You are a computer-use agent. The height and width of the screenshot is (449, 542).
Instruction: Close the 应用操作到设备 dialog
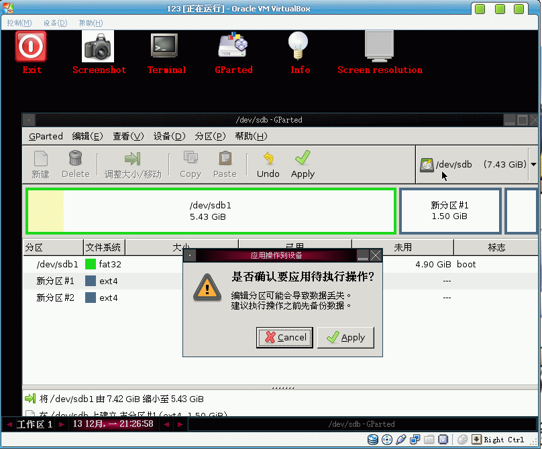click(x=376, y=255)
